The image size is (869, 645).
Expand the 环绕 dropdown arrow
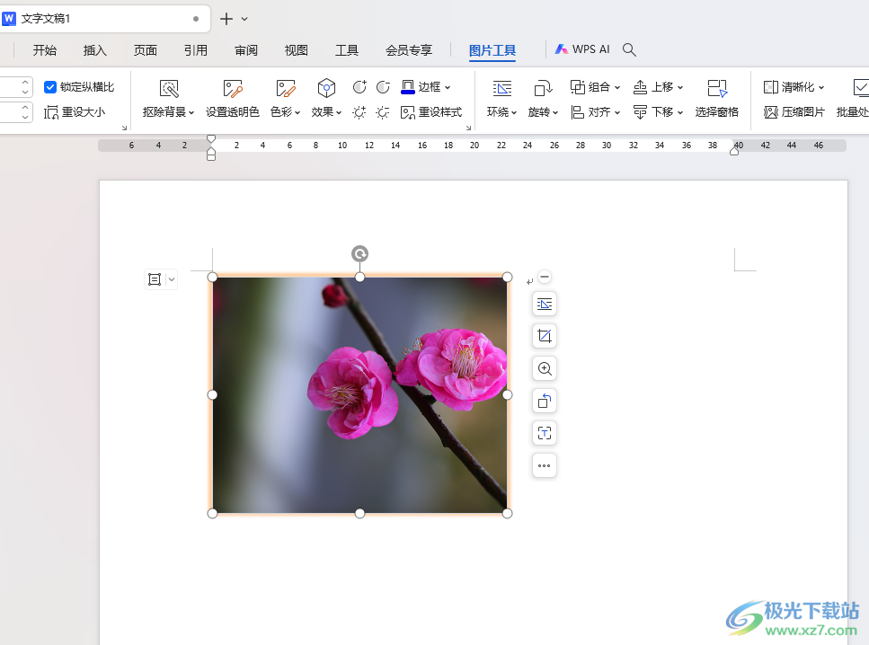[514, 112]
